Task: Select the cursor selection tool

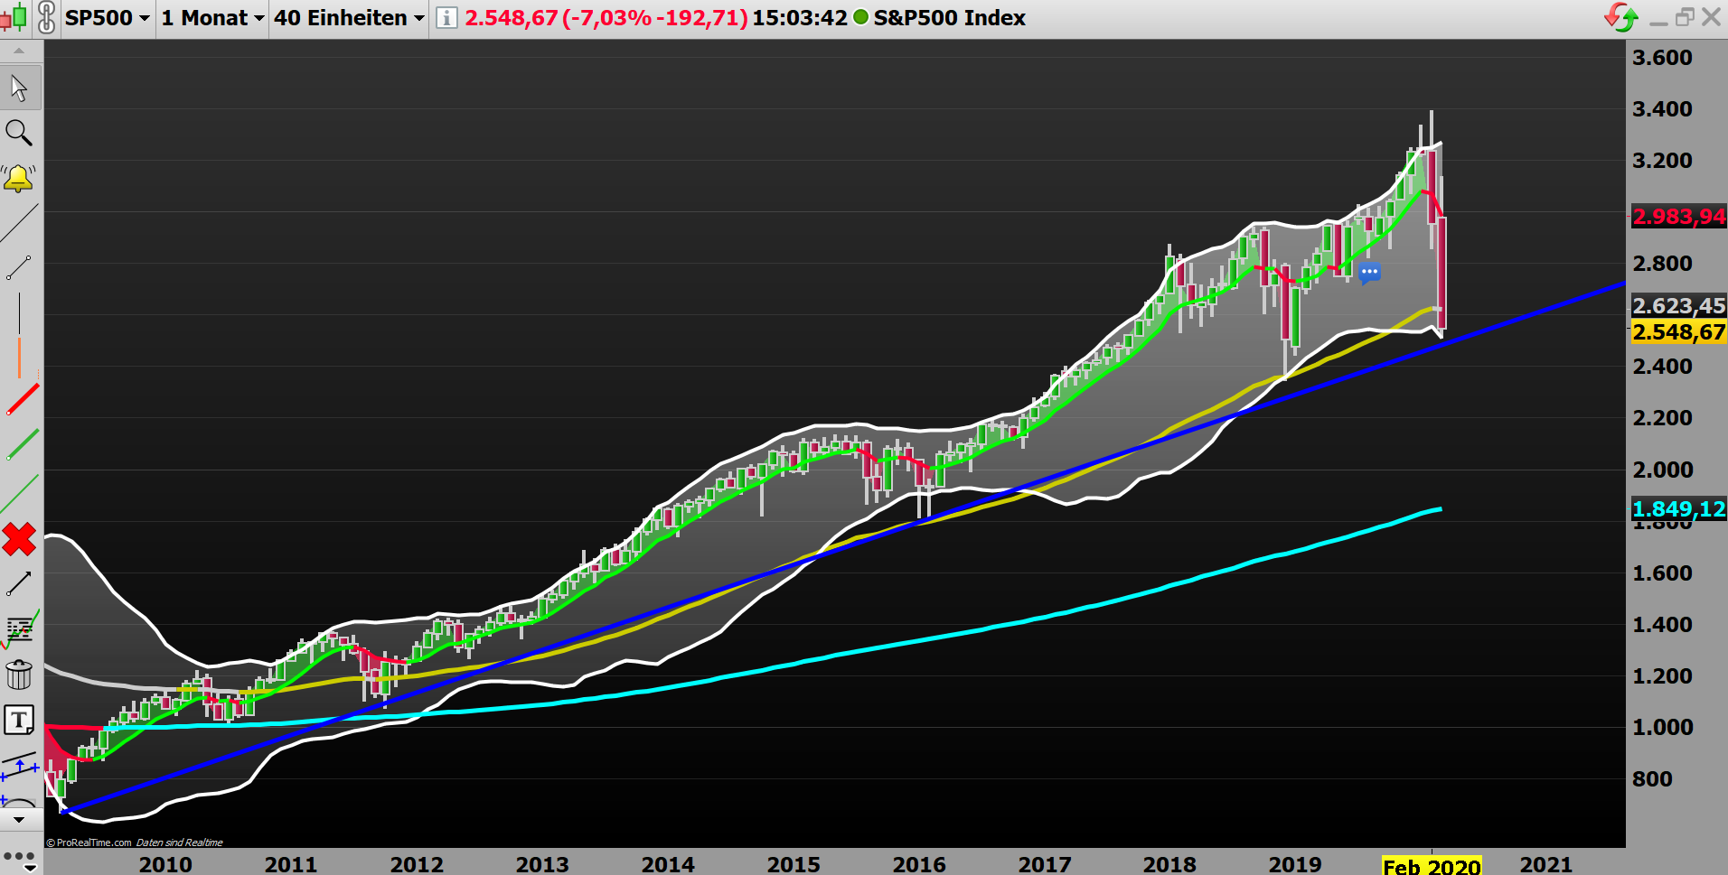Action: (x=20, y=87)
